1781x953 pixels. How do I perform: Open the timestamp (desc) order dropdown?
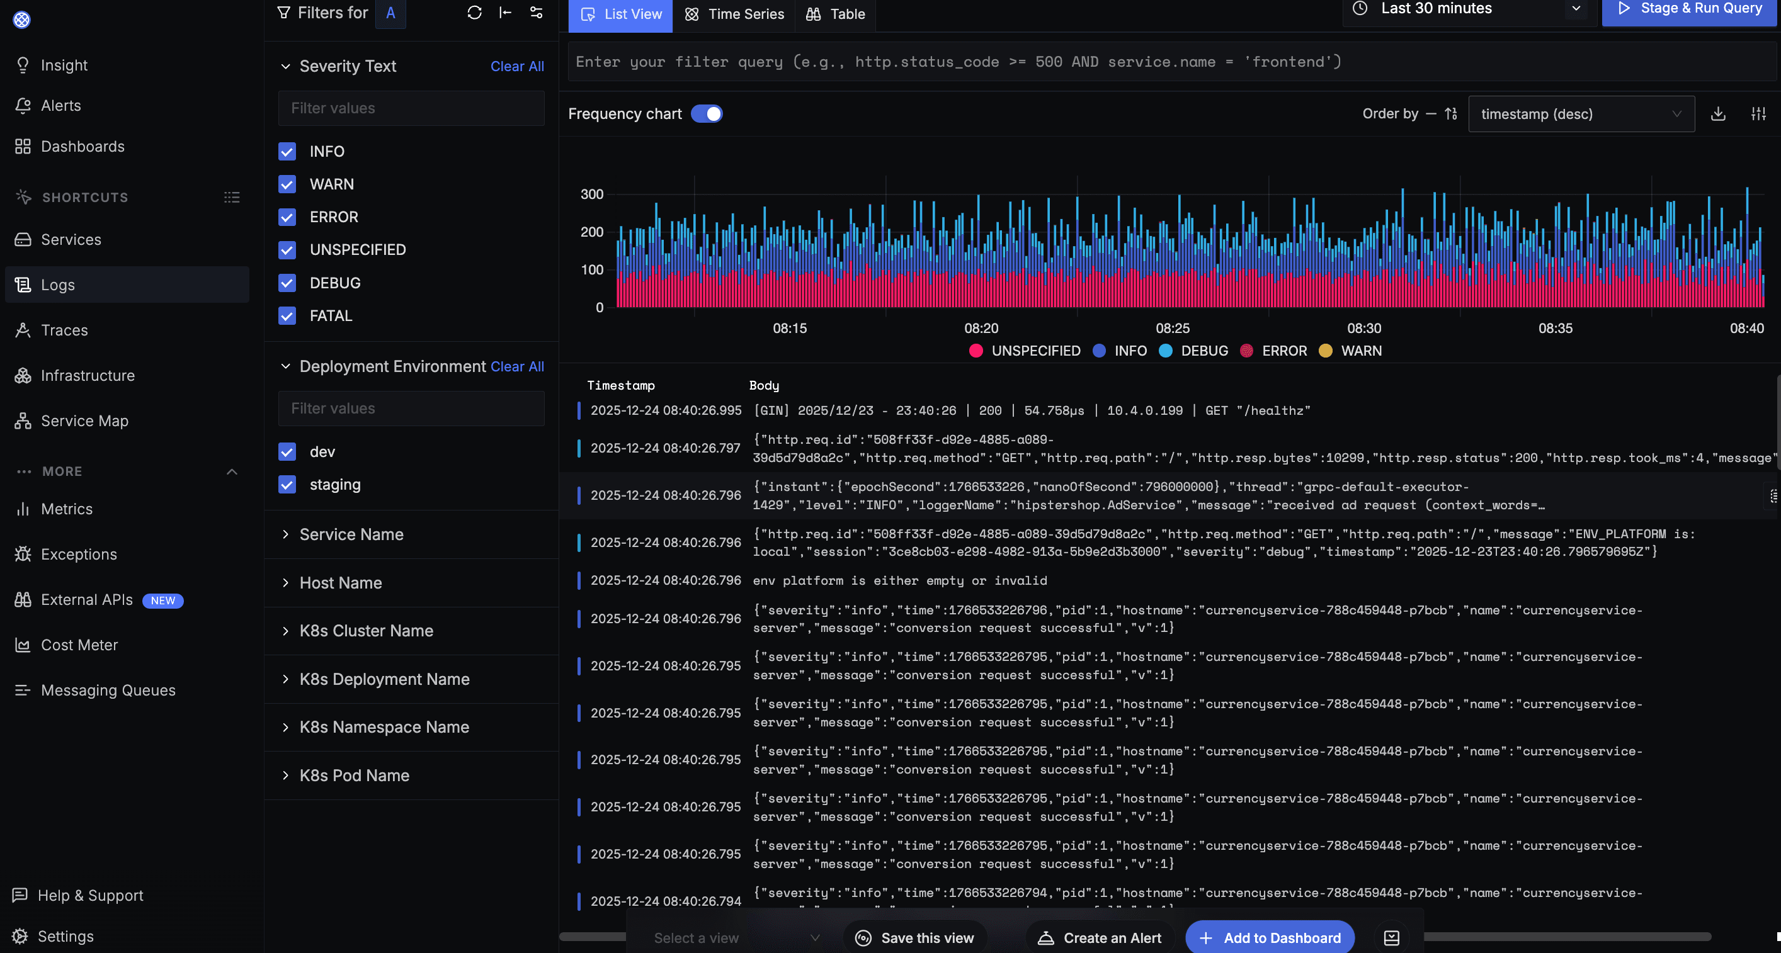pos(1581,113)
